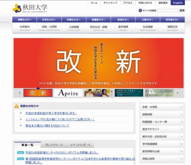Open the 在学生の方へ audience tab
This screenshot has width=191, height=165.
(49, 20)
